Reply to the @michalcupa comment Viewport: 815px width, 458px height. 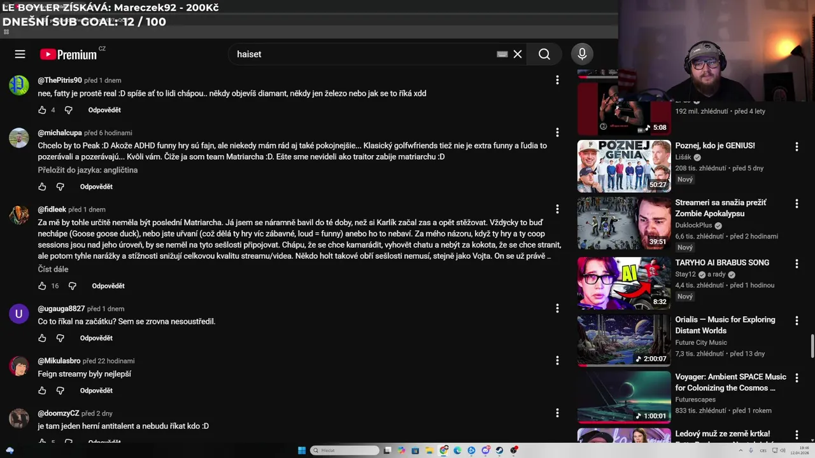pos(96,187)
